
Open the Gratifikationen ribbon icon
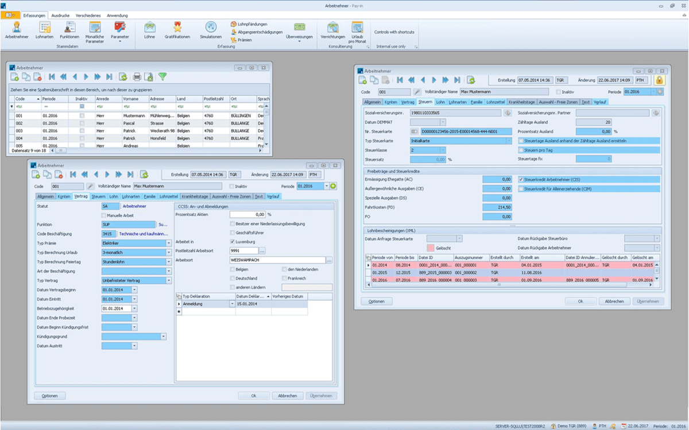tap(177, 29)
